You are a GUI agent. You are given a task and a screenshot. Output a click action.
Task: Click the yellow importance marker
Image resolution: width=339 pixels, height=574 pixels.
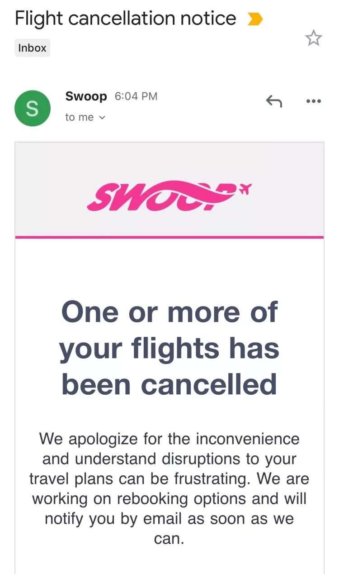(x=255, y=19)
